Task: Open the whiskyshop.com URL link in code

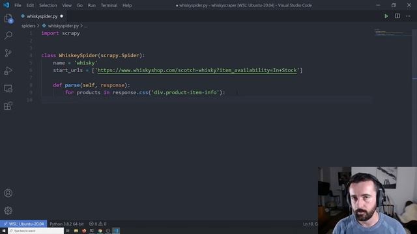Action: tap(197, 70)
